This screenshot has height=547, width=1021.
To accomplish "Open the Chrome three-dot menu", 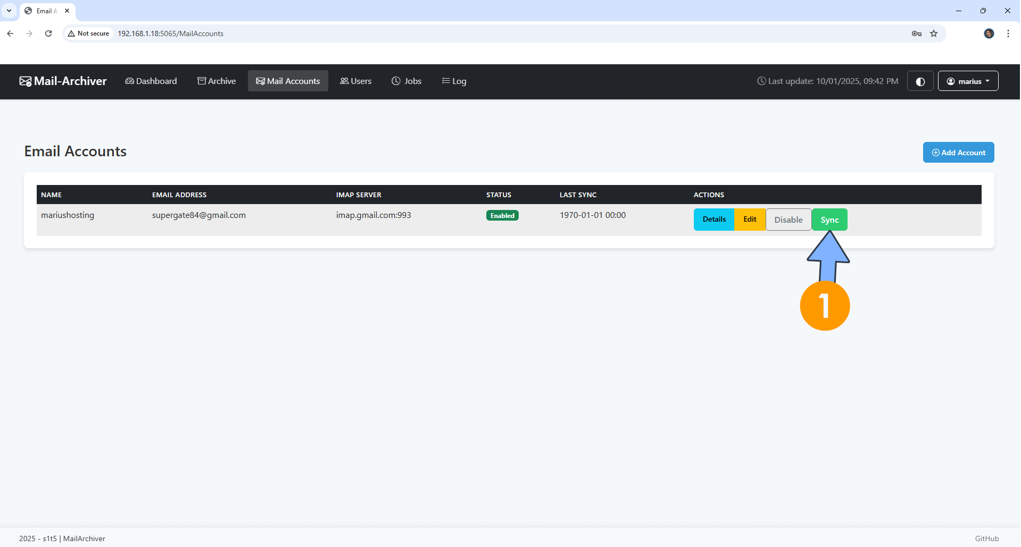I will coord(1008,33).
